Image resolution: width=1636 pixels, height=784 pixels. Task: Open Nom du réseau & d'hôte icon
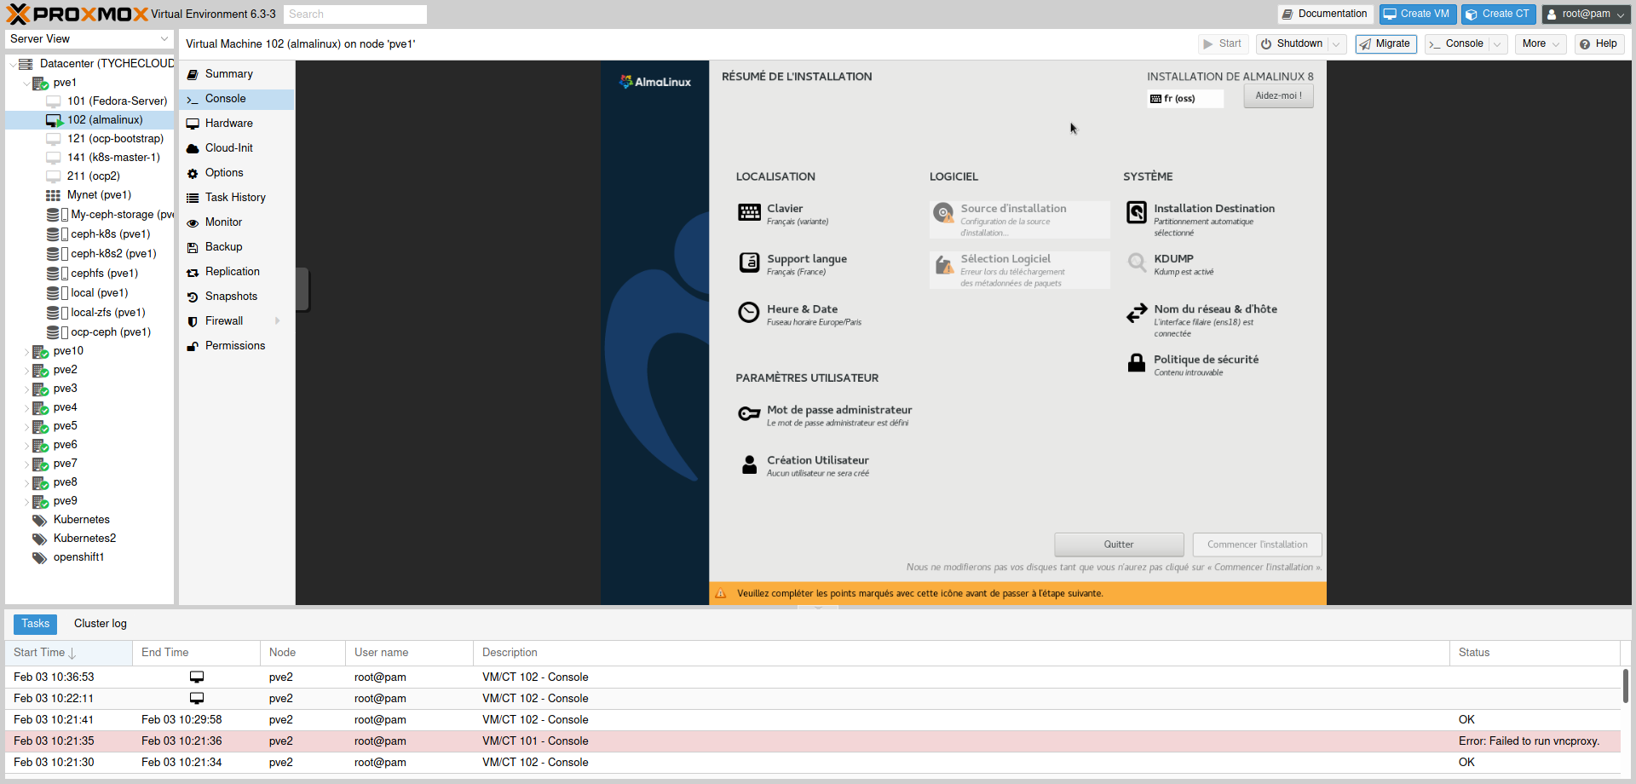tap(1137, 314)
